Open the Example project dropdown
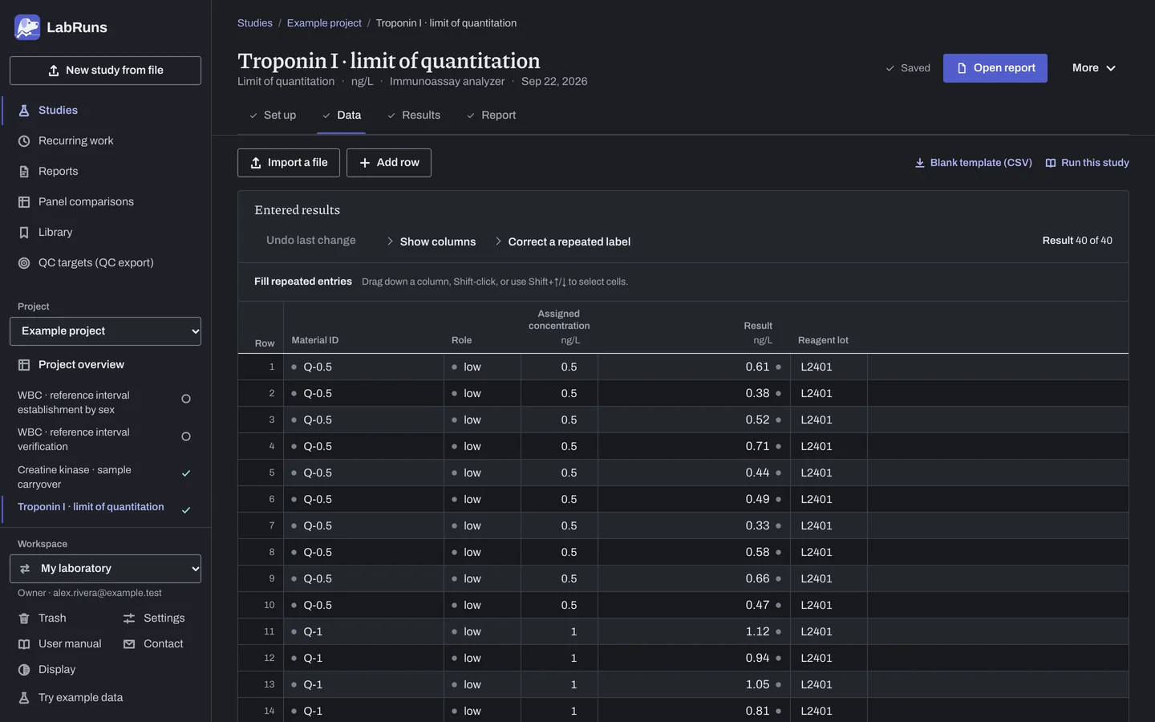 point(105,331)
